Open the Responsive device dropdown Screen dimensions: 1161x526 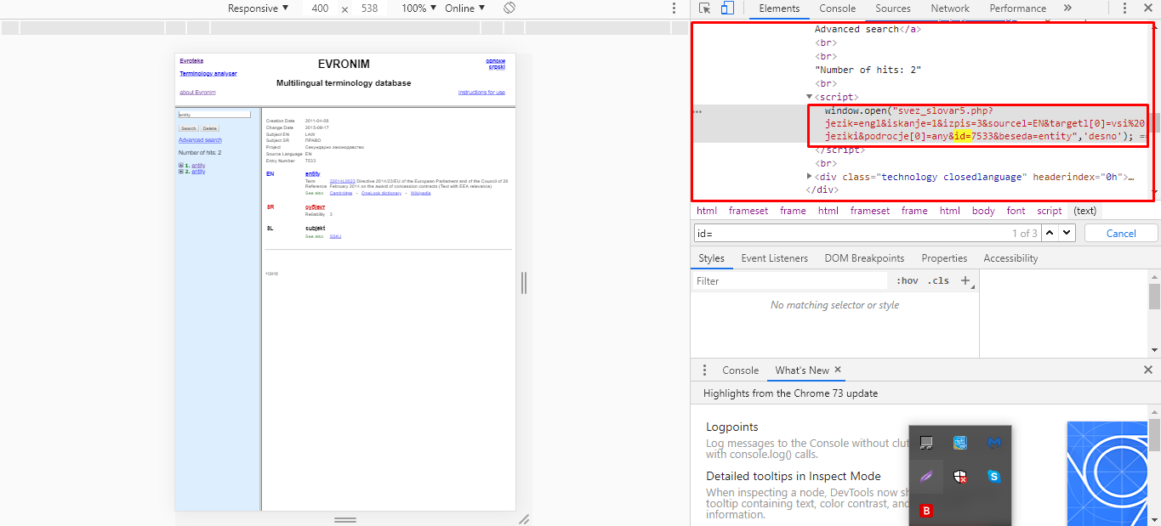click(x=259, y=8)
